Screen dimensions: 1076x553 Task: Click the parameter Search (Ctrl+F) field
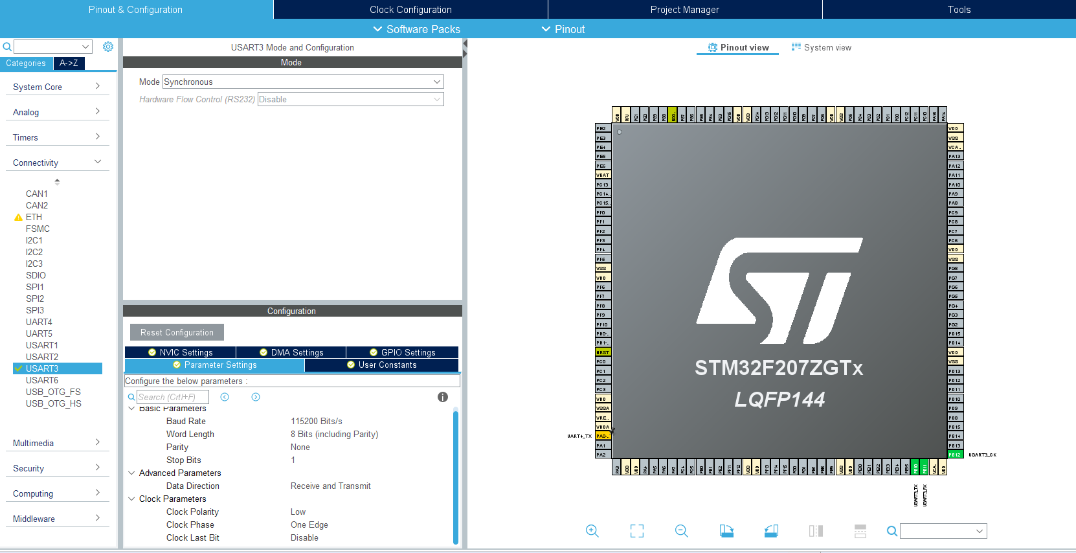point(173,397)
